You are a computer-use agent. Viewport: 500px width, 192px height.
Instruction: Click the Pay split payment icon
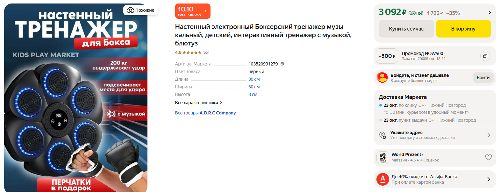pyautogui.click(x=416, y=13)
